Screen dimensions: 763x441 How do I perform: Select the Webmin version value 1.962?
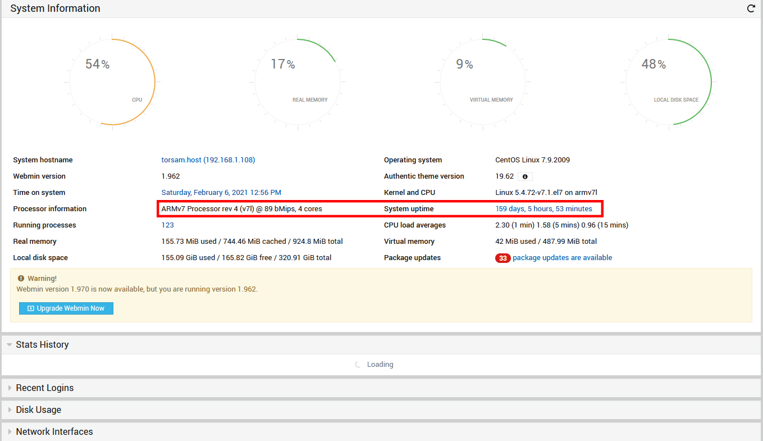click(x=171, y=176)
